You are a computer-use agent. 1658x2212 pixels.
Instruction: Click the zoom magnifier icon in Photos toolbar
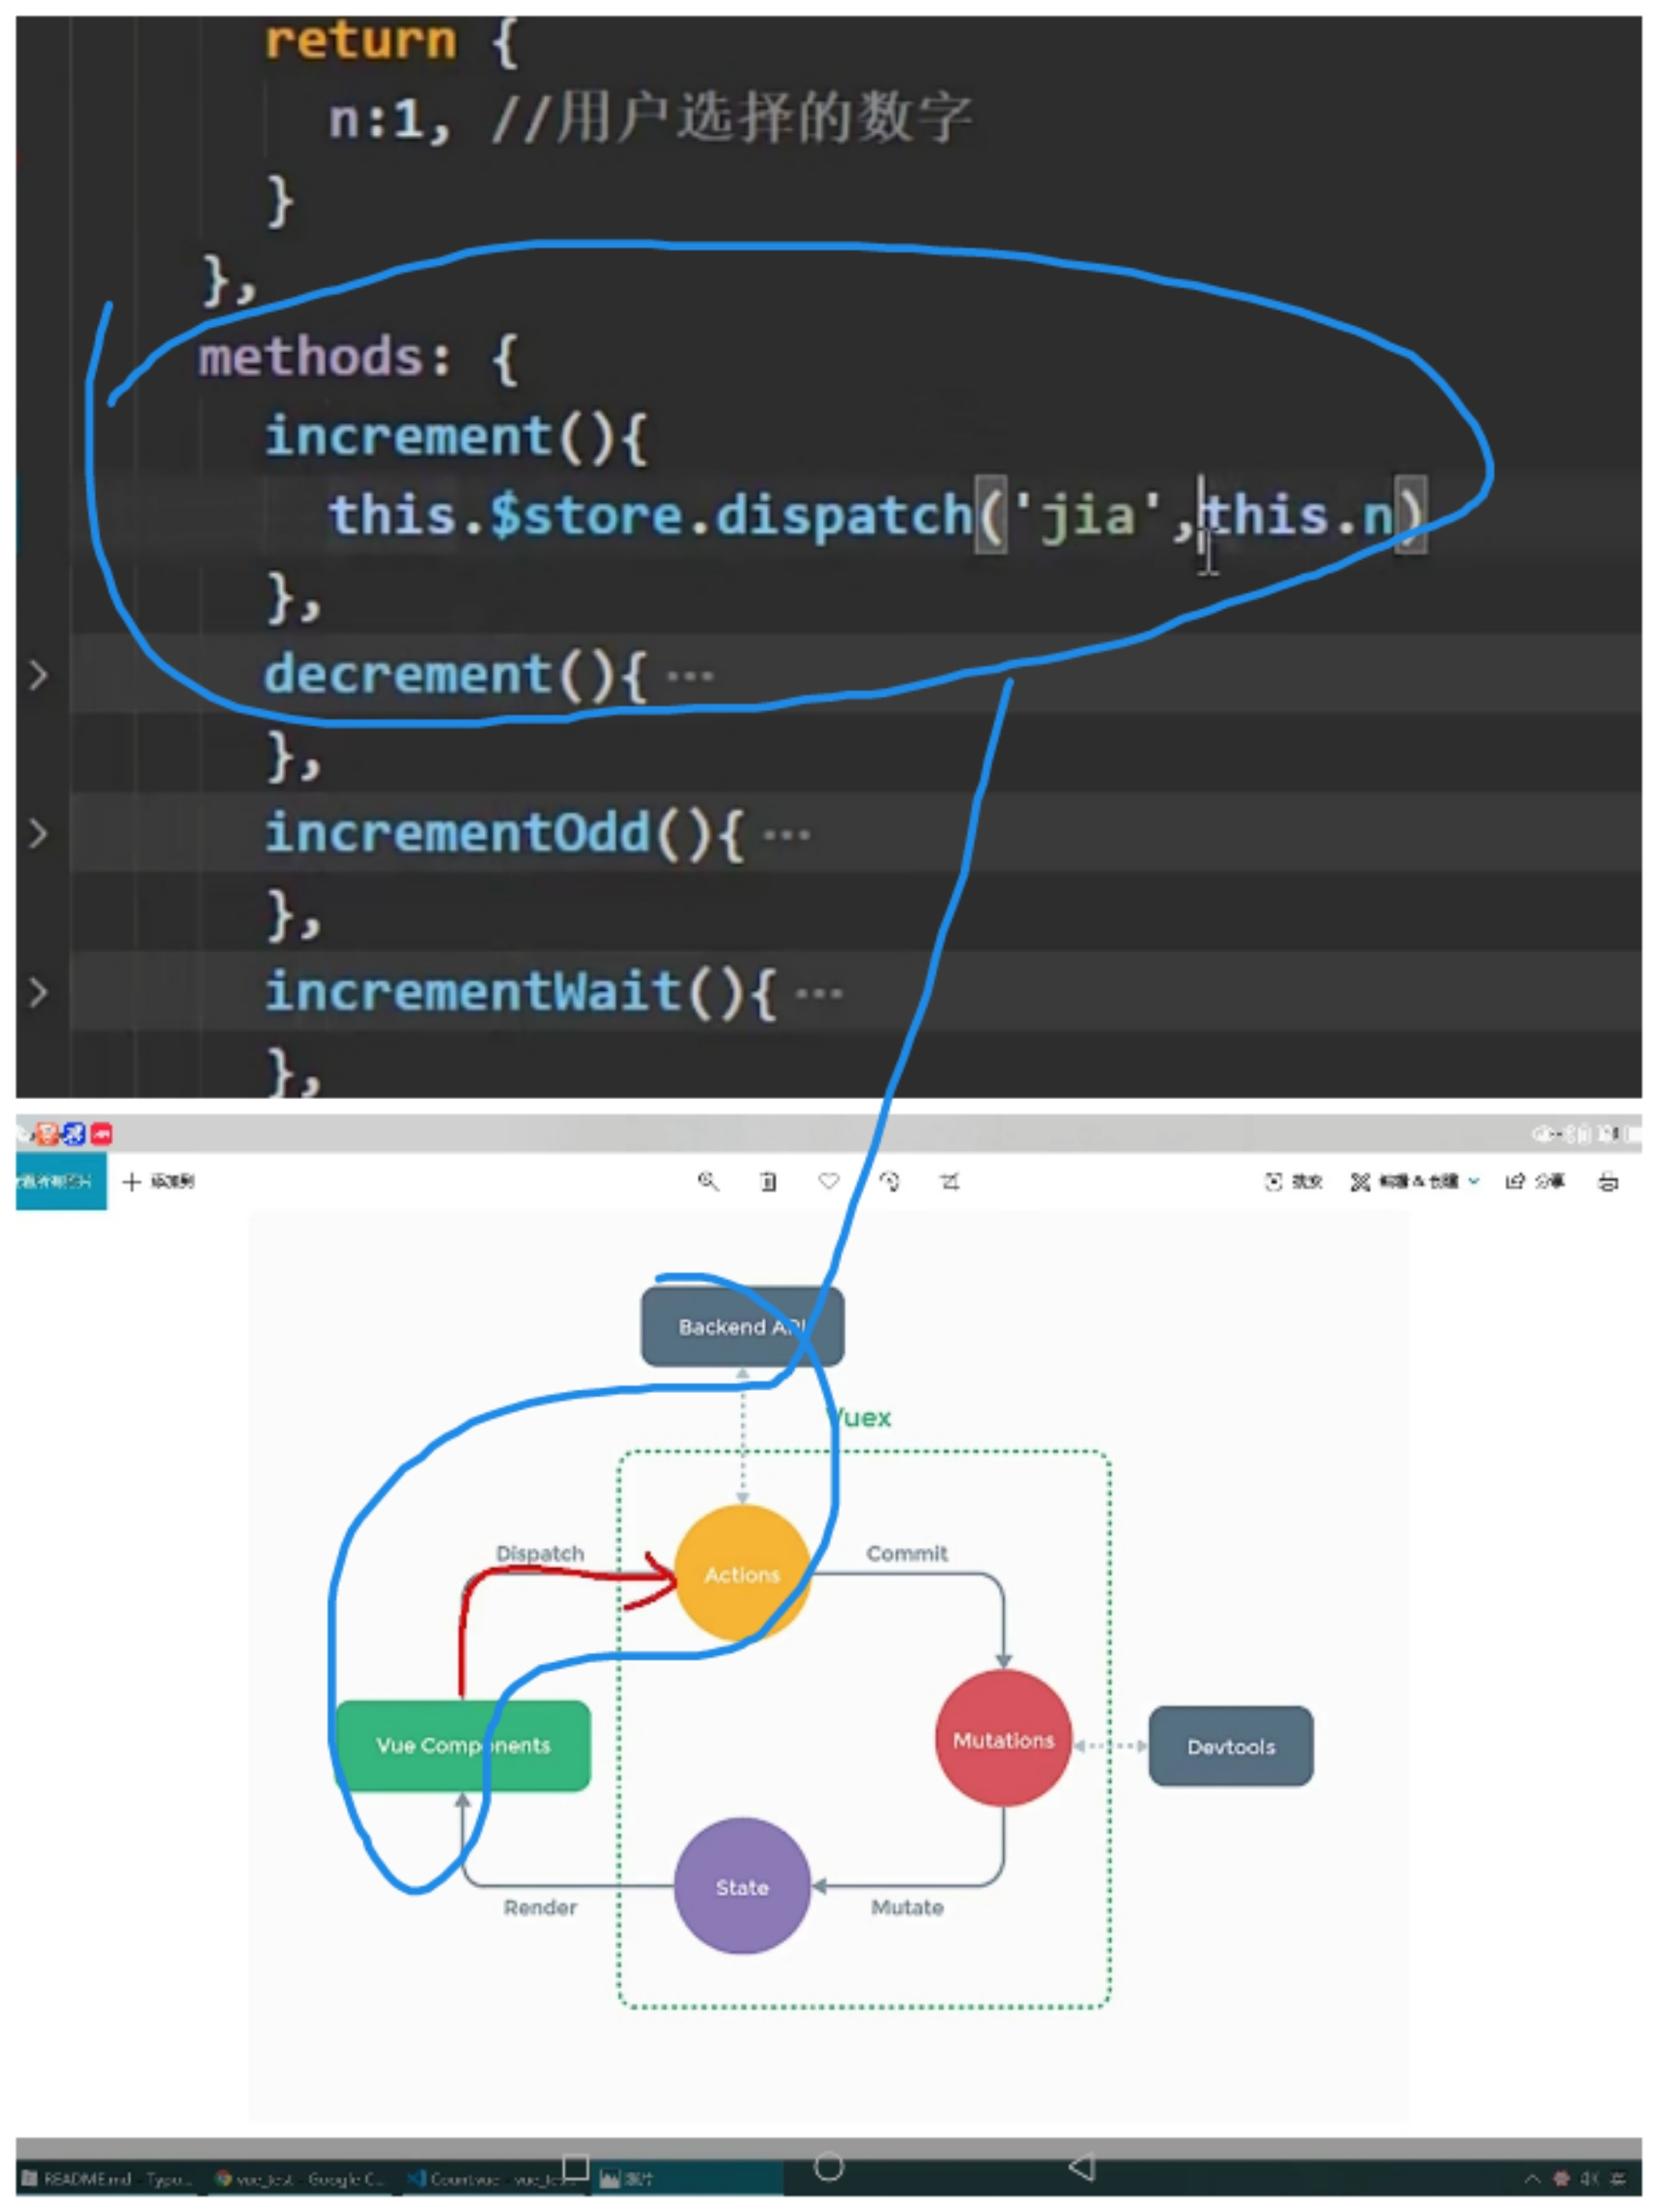(x=708, y=1181)
